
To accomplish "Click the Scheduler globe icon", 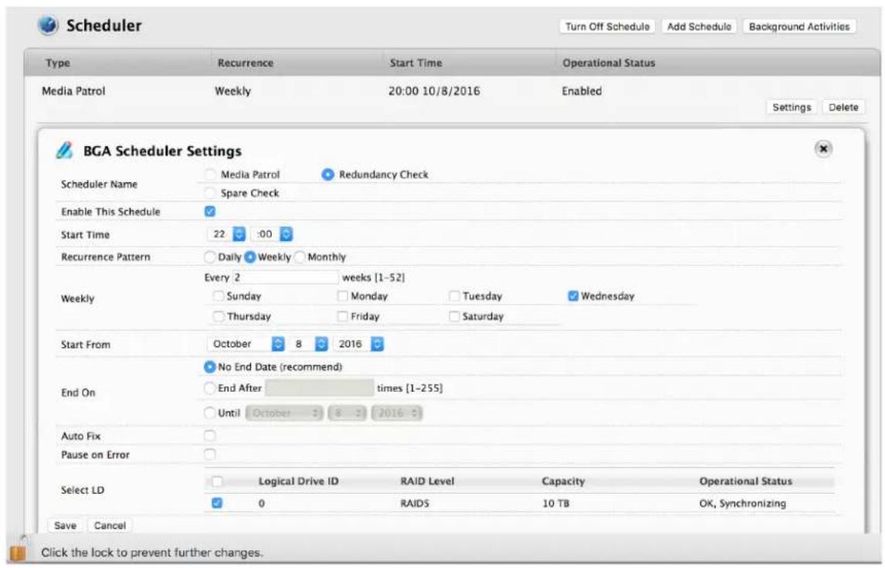I will (48, 26).
